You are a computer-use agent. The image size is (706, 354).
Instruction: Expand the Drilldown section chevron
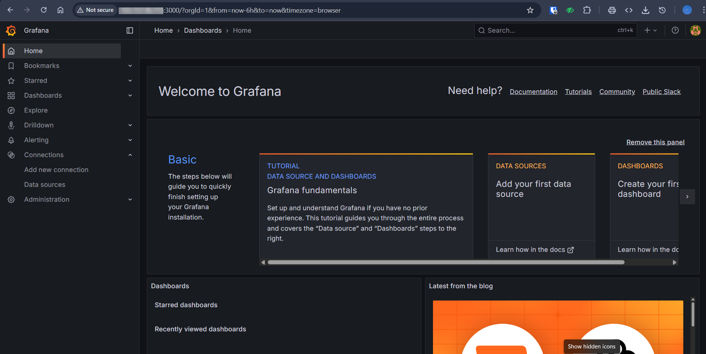(x=130, y=125)
